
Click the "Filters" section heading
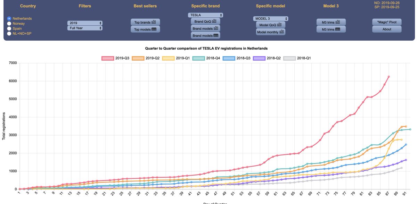pyautogui.click(x=85, y=6)
